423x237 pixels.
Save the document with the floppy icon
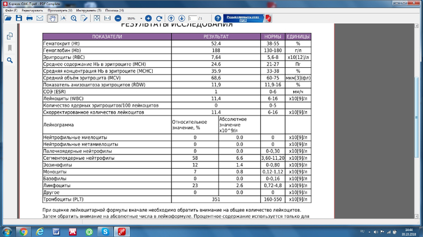click(18, 18)
